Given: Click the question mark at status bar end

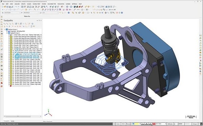Looking at the screenshot, I should tap(199, 124).
